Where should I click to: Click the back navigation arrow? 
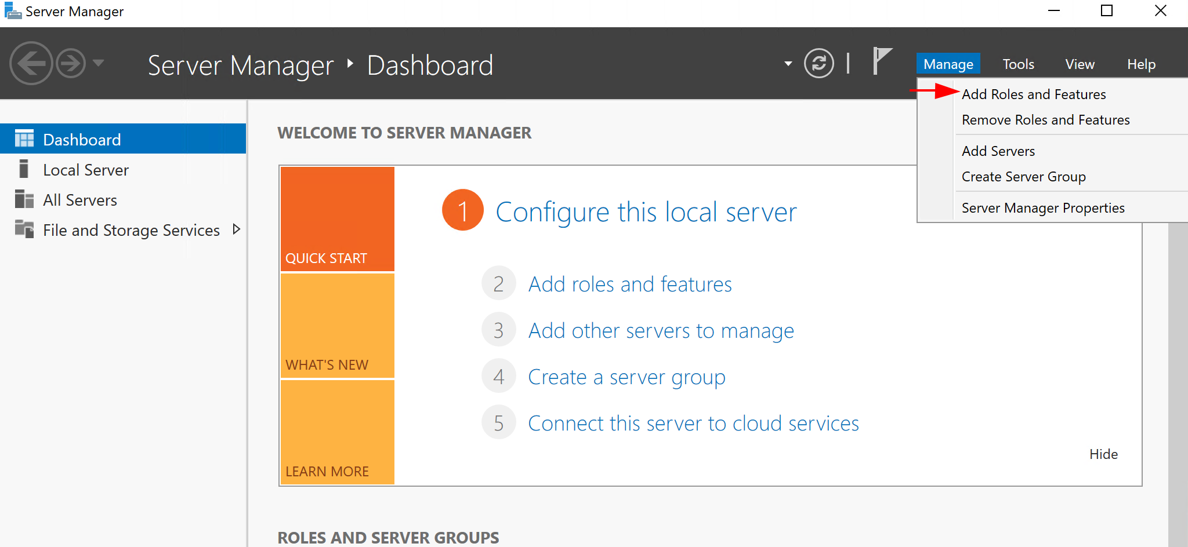click(31, 64)
